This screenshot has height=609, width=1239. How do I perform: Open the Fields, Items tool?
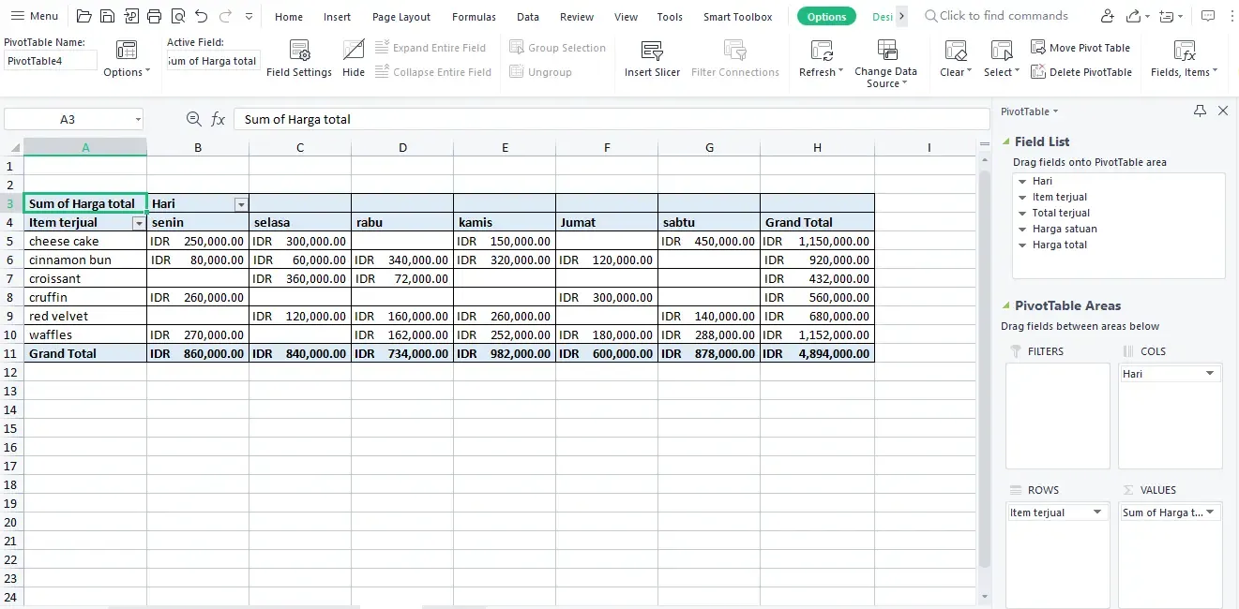coord(1183,56)
